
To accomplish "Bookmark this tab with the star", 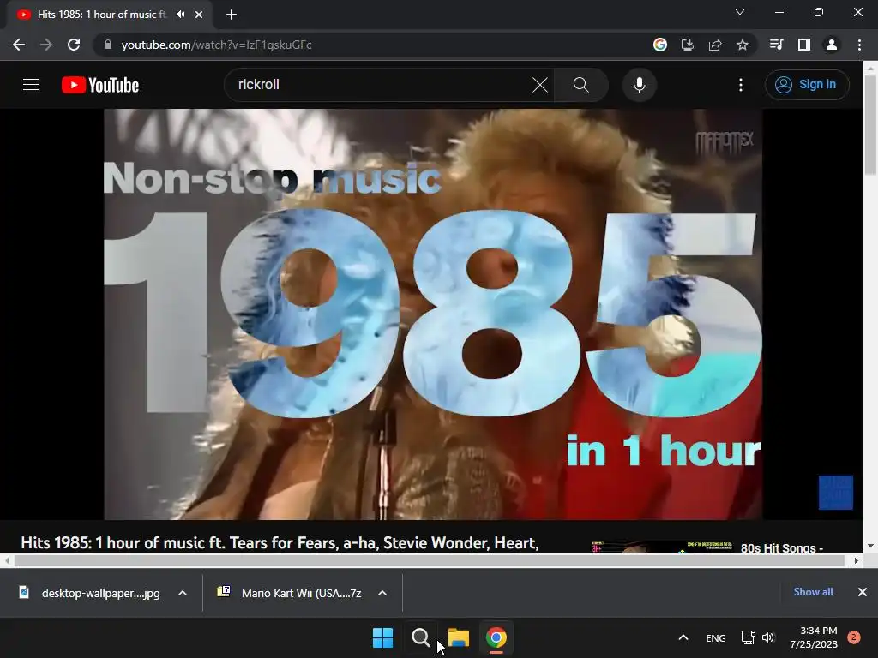I will pyautogui.click(x=743, y=45).
